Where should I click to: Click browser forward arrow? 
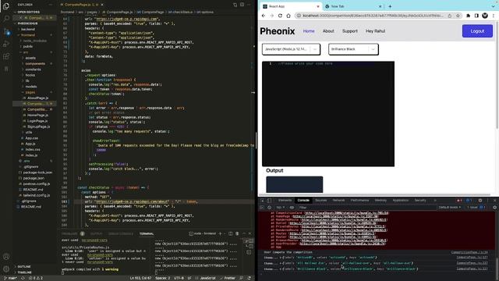pyautogui.click(x=272, y=16)
